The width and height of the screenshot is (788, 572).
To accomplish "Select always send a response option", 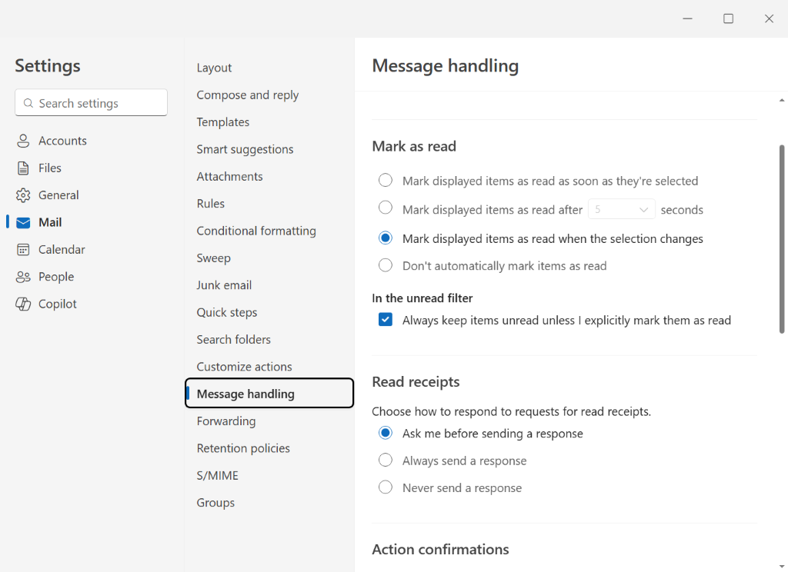I will pos(386,460).
